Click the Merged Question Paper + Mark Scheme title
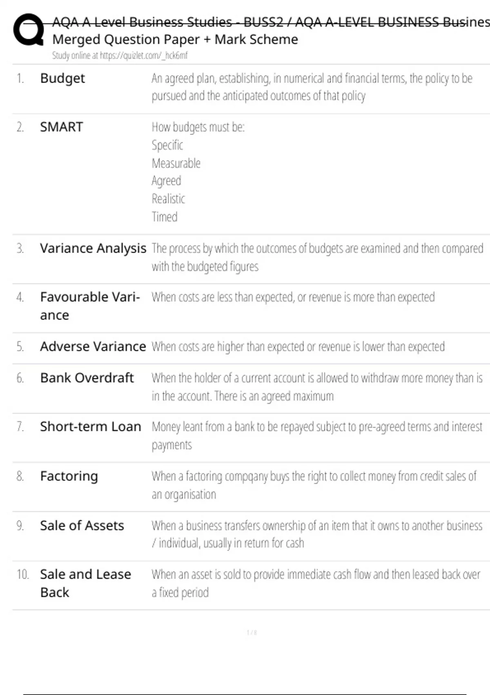Screen dimensions: 490x695 (175, 40)
